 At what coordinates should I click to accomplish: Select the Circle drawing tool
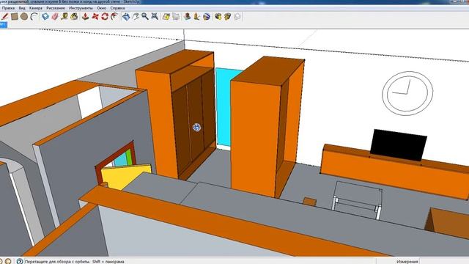pos(24,16)
